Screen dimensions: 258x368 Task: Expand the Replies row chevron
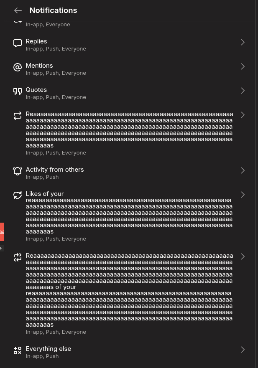(x=243, y=42)
